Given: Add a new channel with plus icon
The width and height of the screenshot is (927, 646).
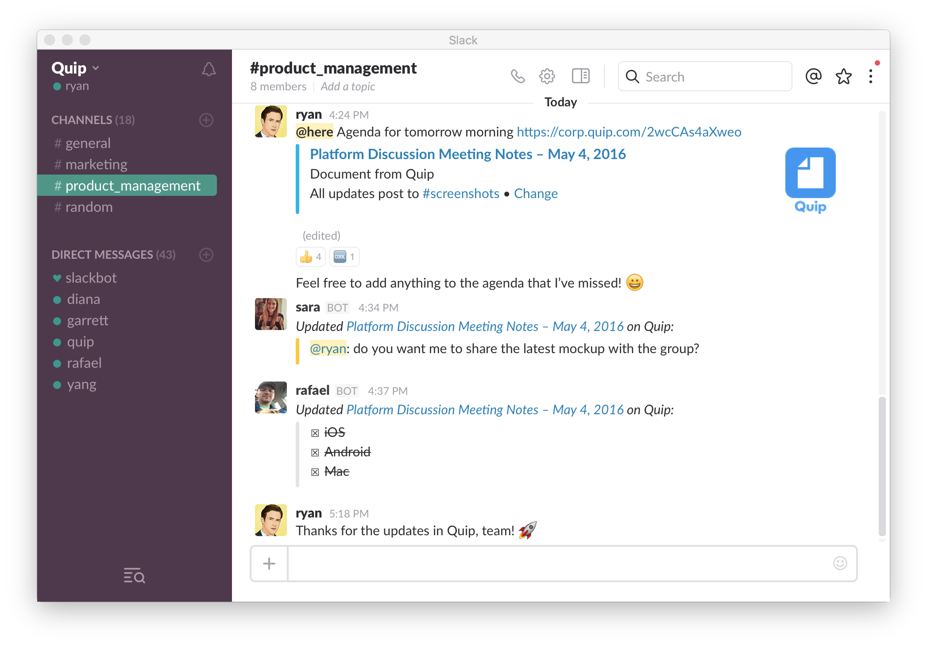Looking at the screenshot, I should coord(206,120).
